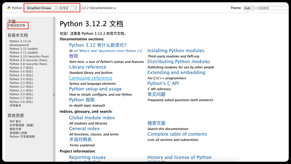Open History and license of Python link
The image size is (291, 164).
[179, 157]
